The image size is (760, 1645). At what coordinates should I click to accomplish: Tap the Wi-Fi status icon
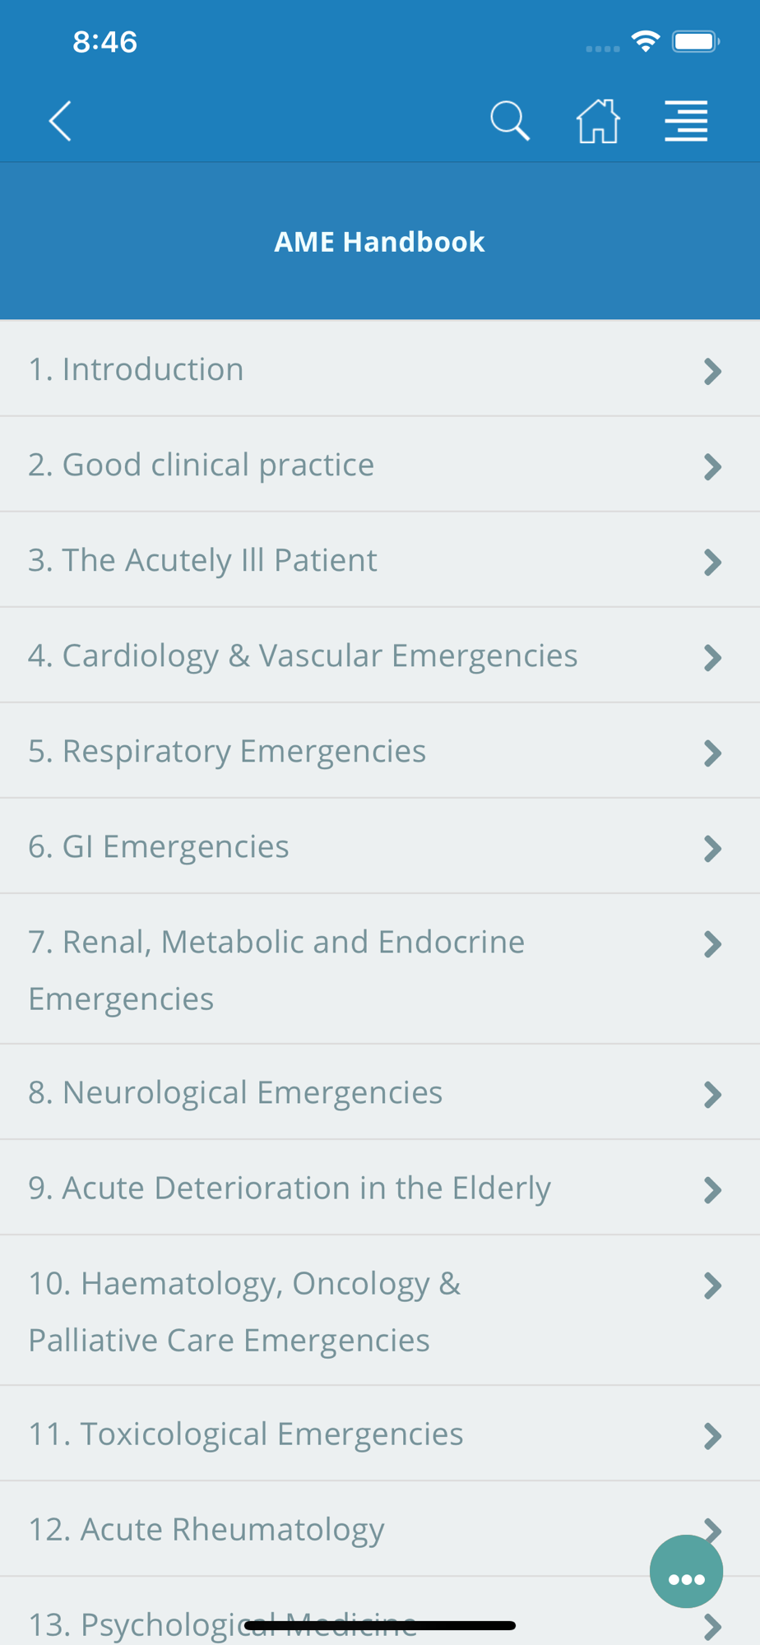(646, 41)
